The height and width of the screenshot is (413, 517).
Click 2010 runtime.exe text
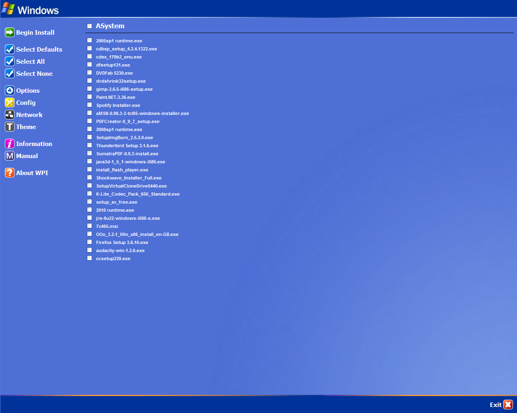[115, 210]
